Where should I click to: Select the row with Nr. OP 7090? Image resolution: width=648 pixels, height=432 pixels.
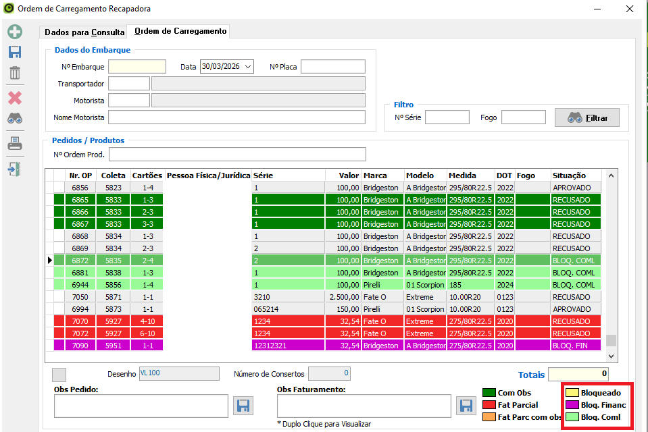(x=80, y=346)
